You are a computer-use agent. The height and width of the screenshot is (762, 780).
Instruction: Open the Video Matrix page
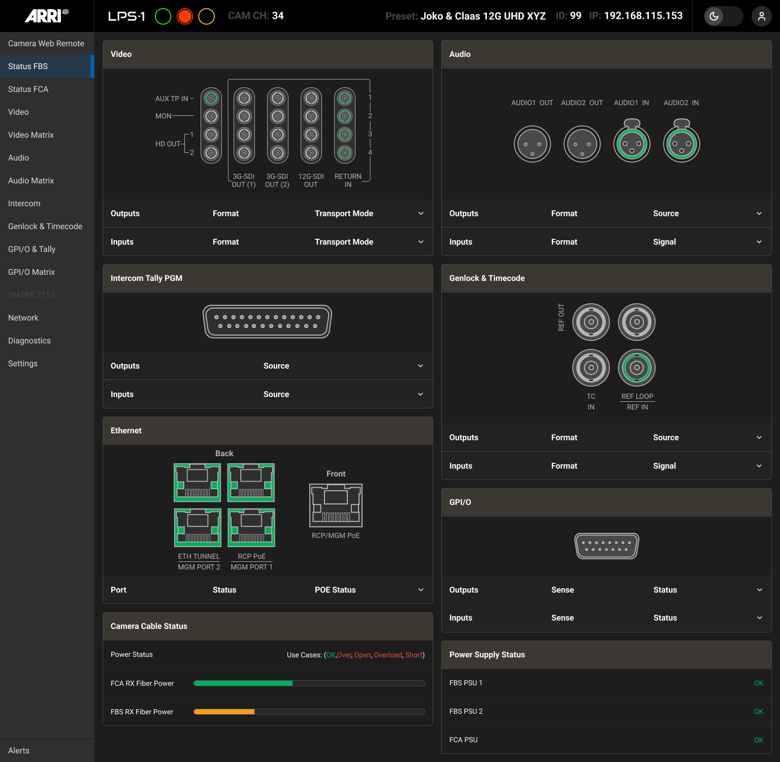(x=31, y=135)
